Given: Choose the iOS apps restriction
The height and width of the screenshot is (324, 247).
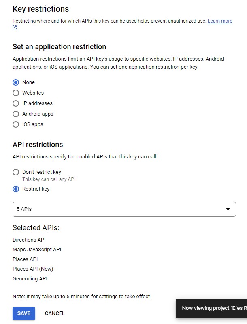Looking at the screenshot, I should pos(16,124).
